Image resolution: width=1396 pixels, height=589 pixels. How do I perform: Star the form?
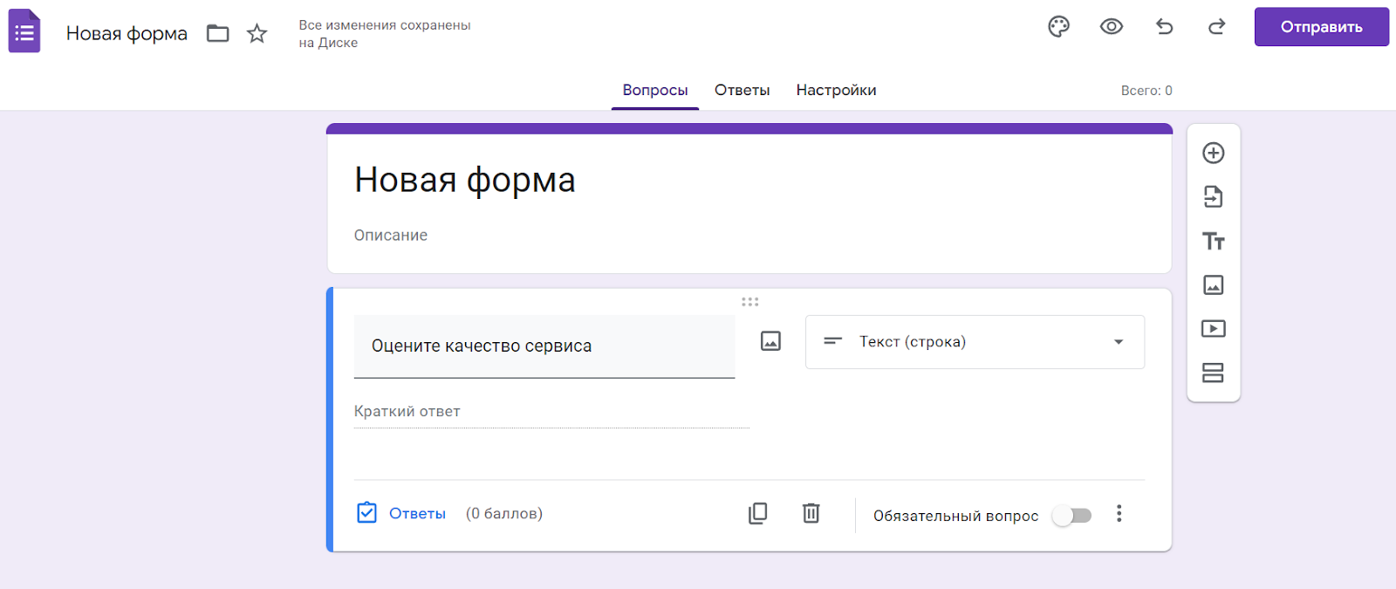pos(257,34)
